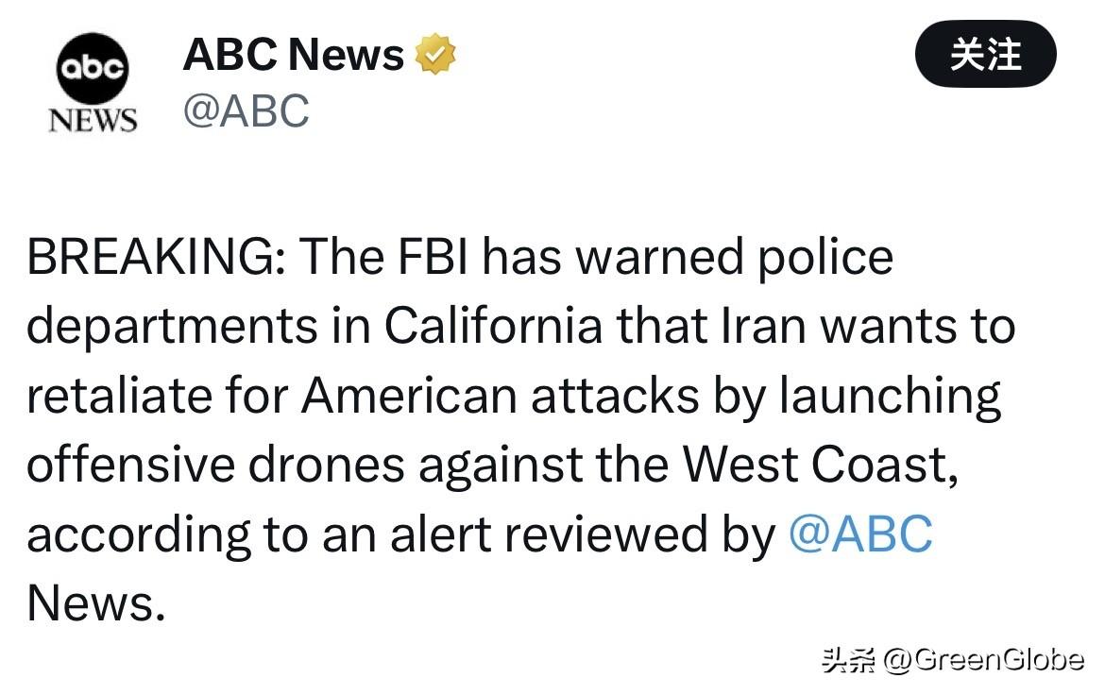This screenshot has width=1105, height=695.
Task: Click the final word News. in tweet
Action: [95, 602]
